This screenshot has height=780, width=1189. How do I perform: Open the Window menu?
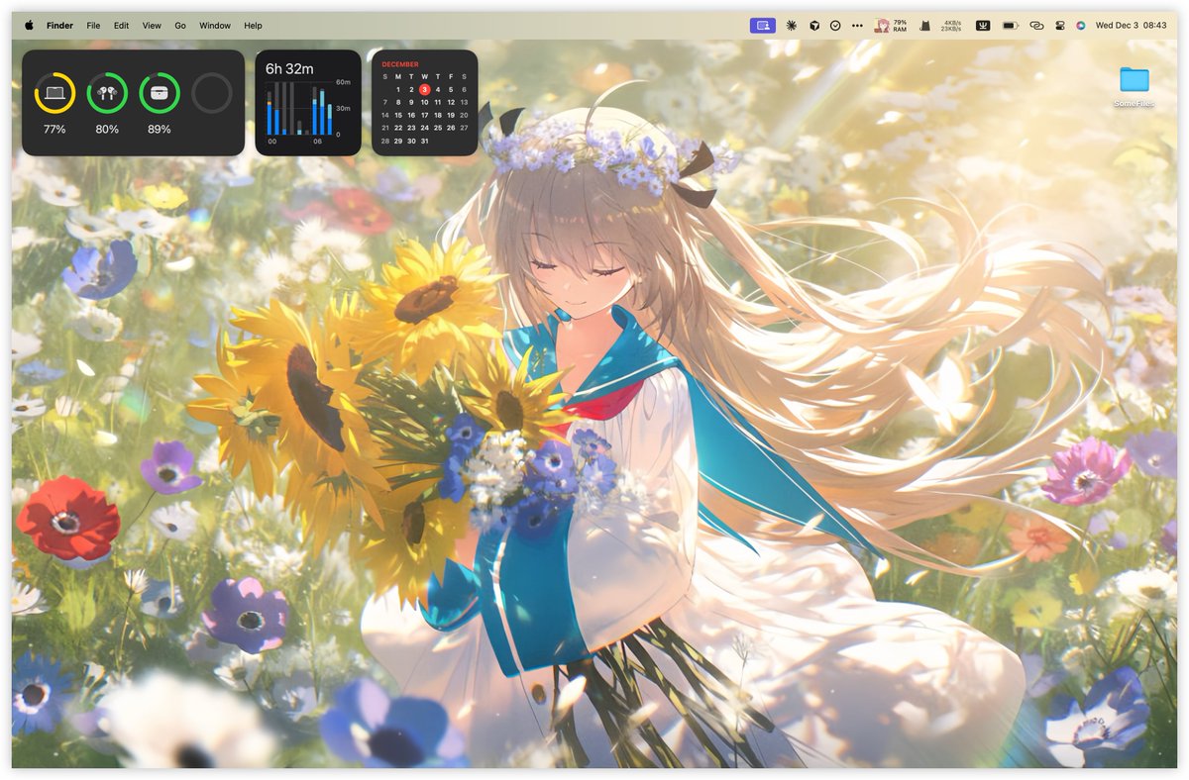(x=215, y=26)
